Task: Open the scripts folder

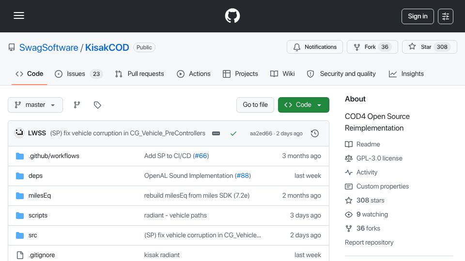Action: [38, 216]
